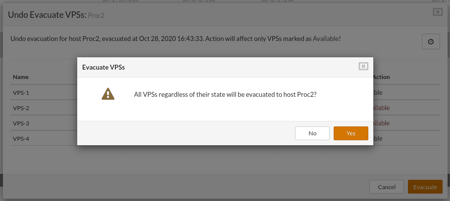Select the VPS-3 row
This screenshot has height=201, width=450.
[x=225, y=123]
